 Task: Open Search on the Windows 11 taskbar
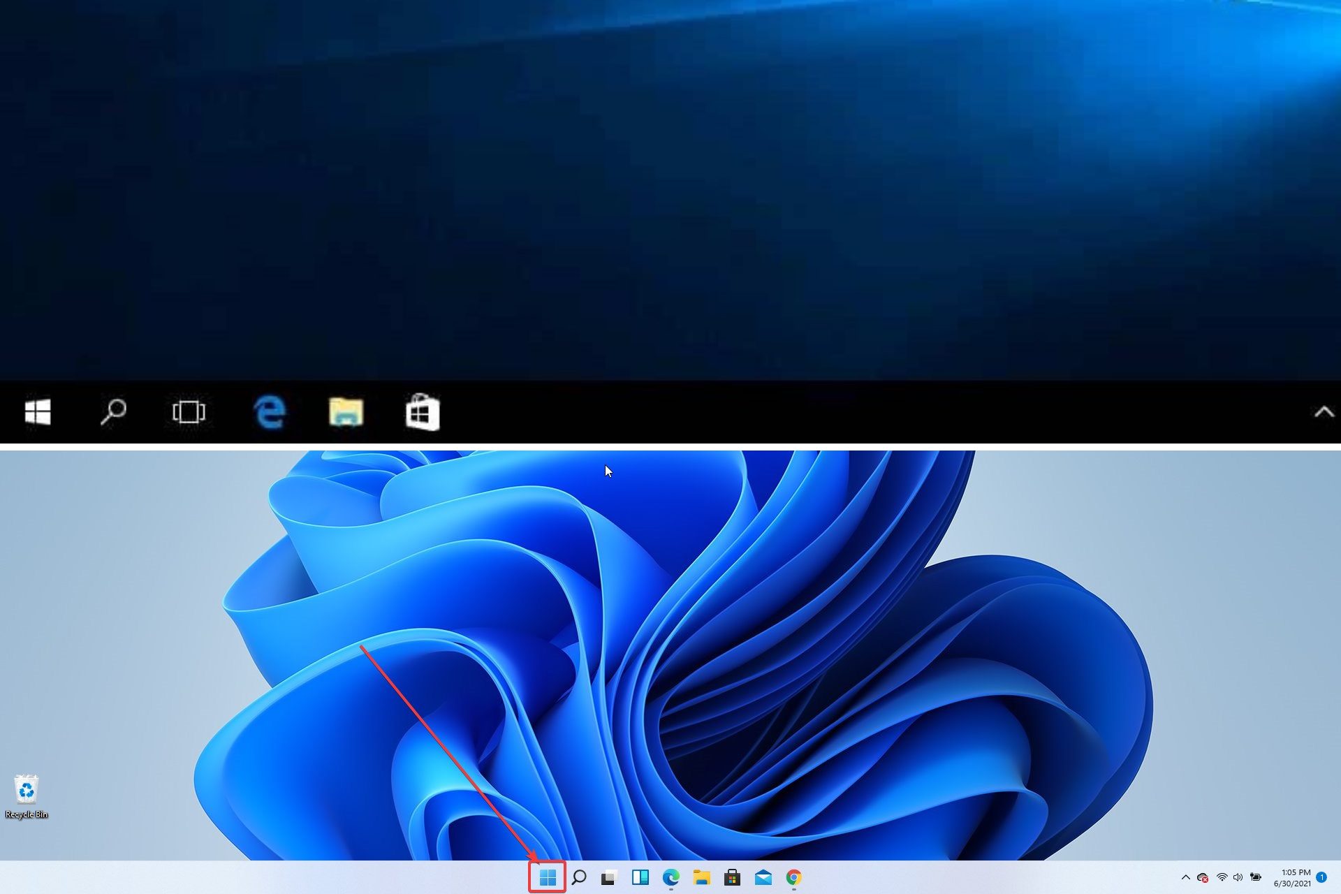tap(579, 877)
